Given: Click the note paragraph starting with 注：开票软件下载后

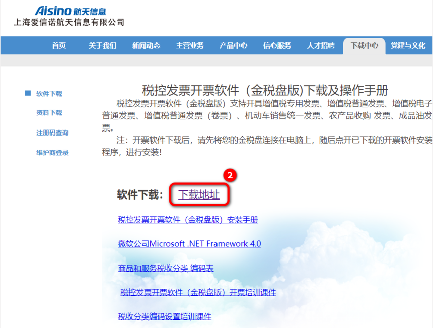Looking at the screenshot, I should coord(267,146).
